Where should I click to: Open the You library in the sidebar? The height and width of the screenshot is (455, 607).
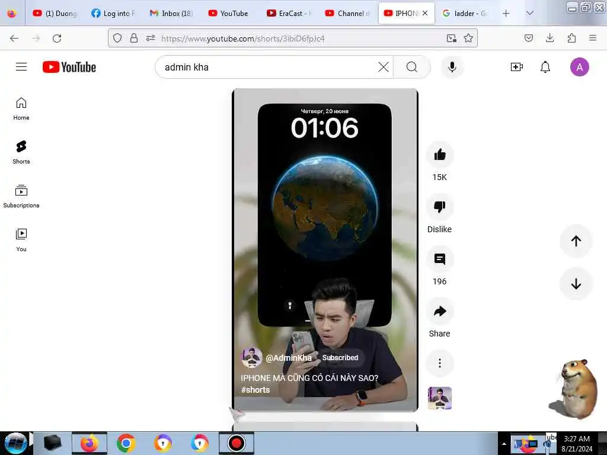(21, 240)
